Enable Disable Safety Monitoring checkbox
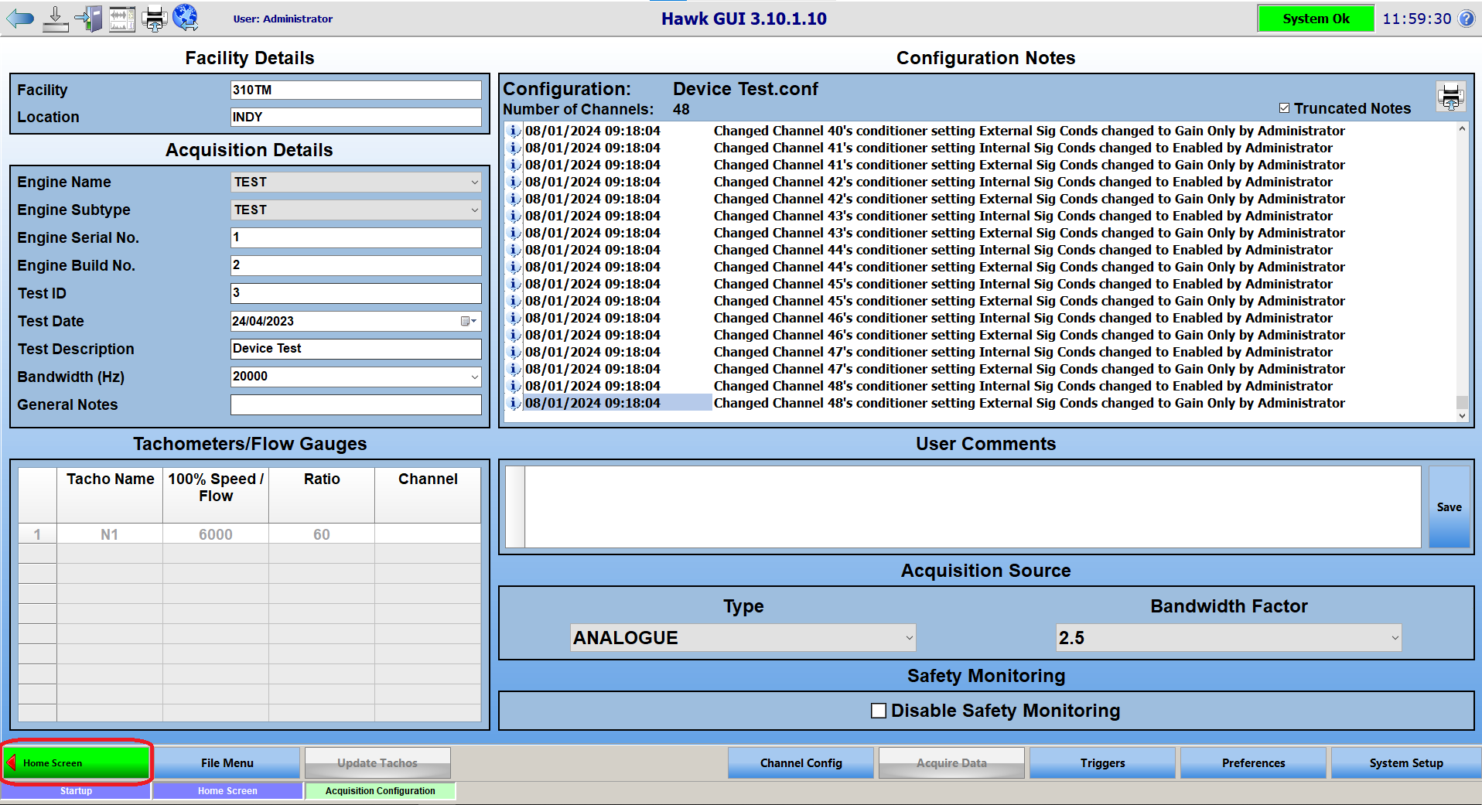1482x805 pixels. pos(879,711)
